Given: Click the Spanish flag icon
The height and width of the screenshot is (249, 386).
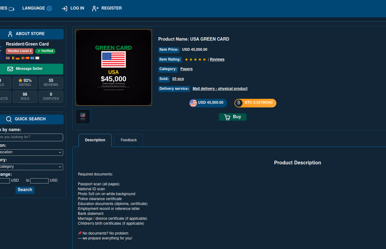Looking at the screenshot, I should (28, 58).
